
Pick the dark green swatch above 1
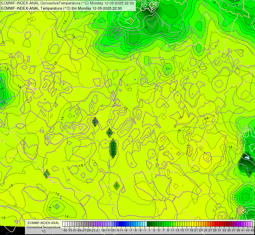148,224
